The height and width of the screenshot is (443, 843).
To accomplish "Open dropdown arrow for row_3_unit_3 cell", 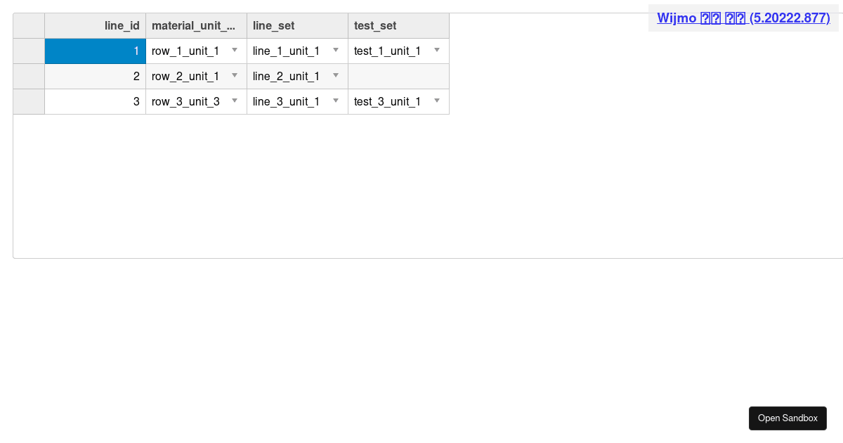I will click(x=235, y=101).
